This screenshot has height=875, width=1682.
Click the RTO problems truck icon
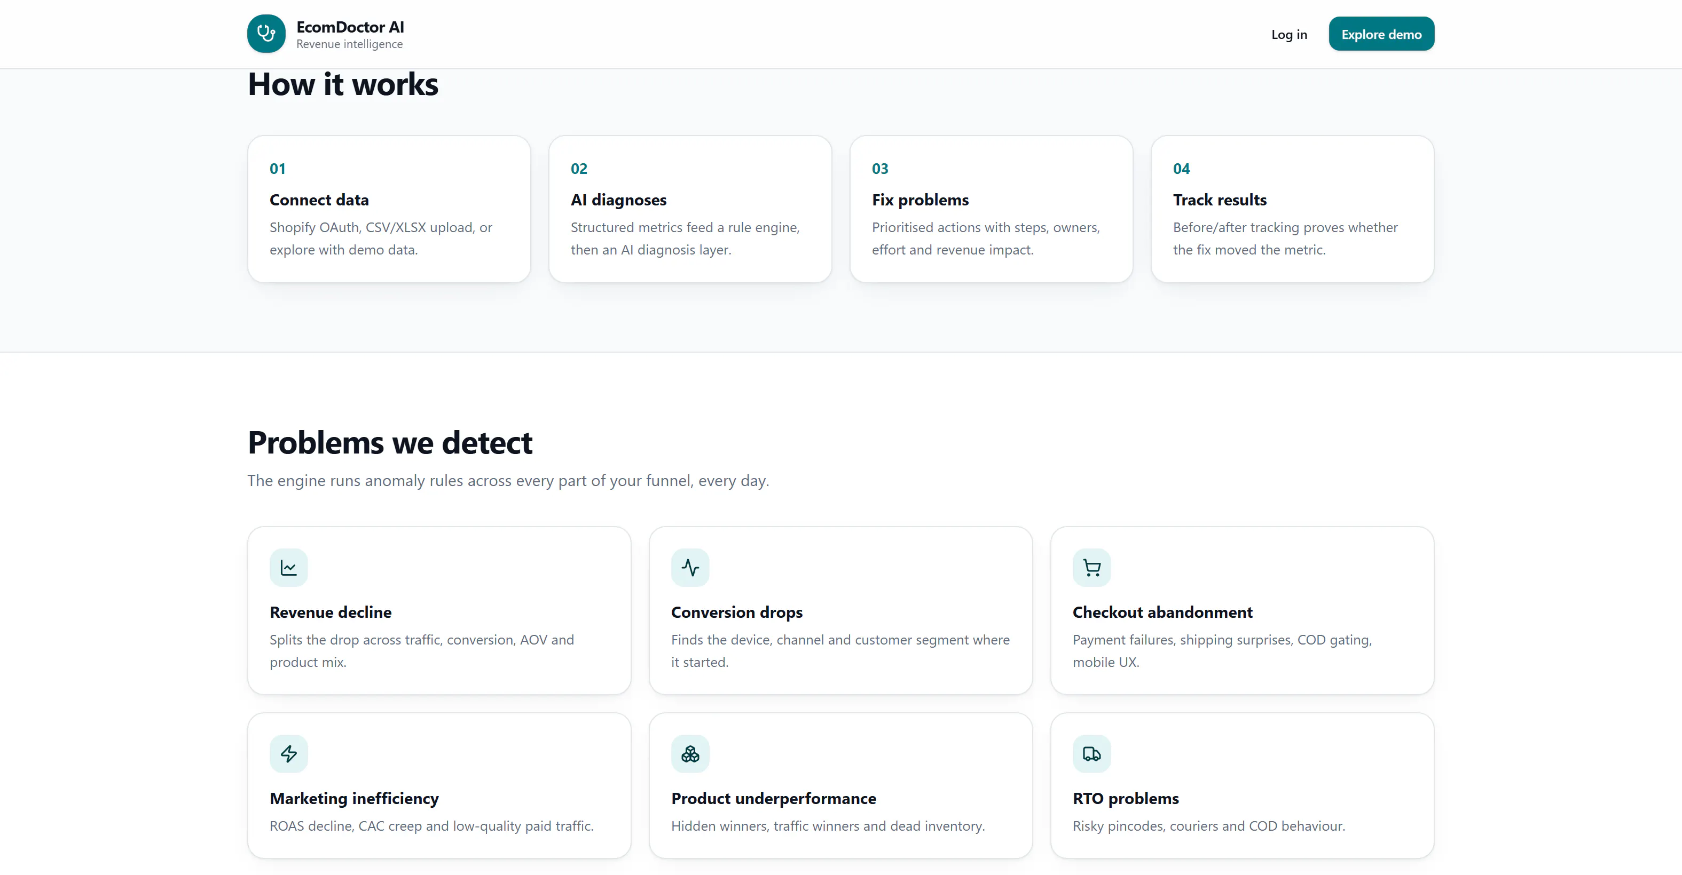point(1092,754)
